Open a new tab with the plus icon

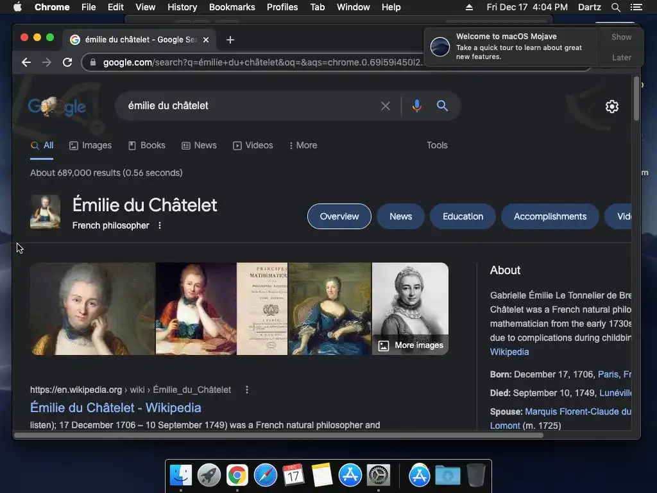pos(230,40)
